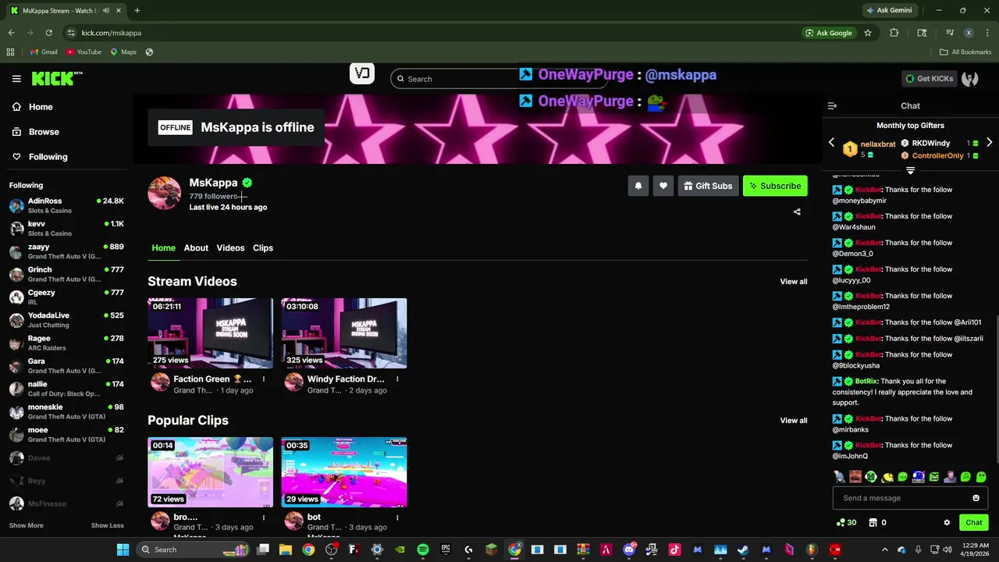Switch to the About tab
Image resolution: width=999 pixels, height=562 pixels.
[x=196, y=248]
